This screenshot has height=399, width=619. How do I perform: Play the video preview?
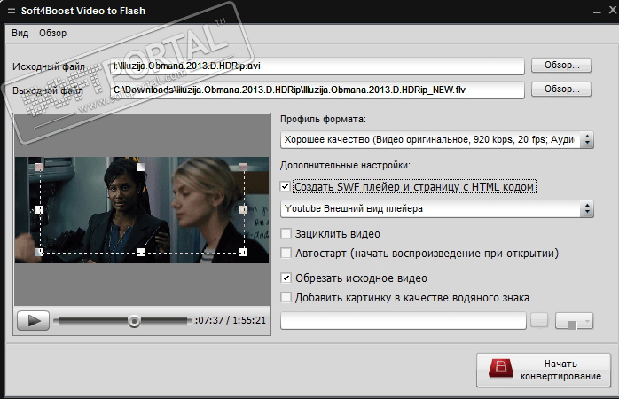(33, 320)
